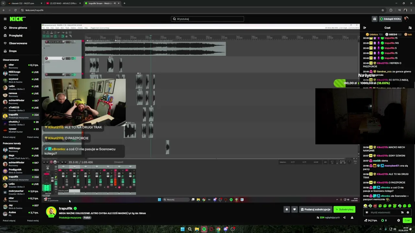Open Spotify from the taskbar
Viewport: 415px width, 233px height.
pos(204,229)
